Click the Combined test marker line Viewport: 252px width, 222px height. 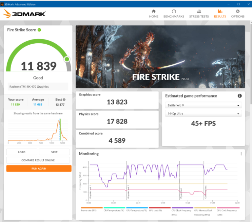pos(204,181)
